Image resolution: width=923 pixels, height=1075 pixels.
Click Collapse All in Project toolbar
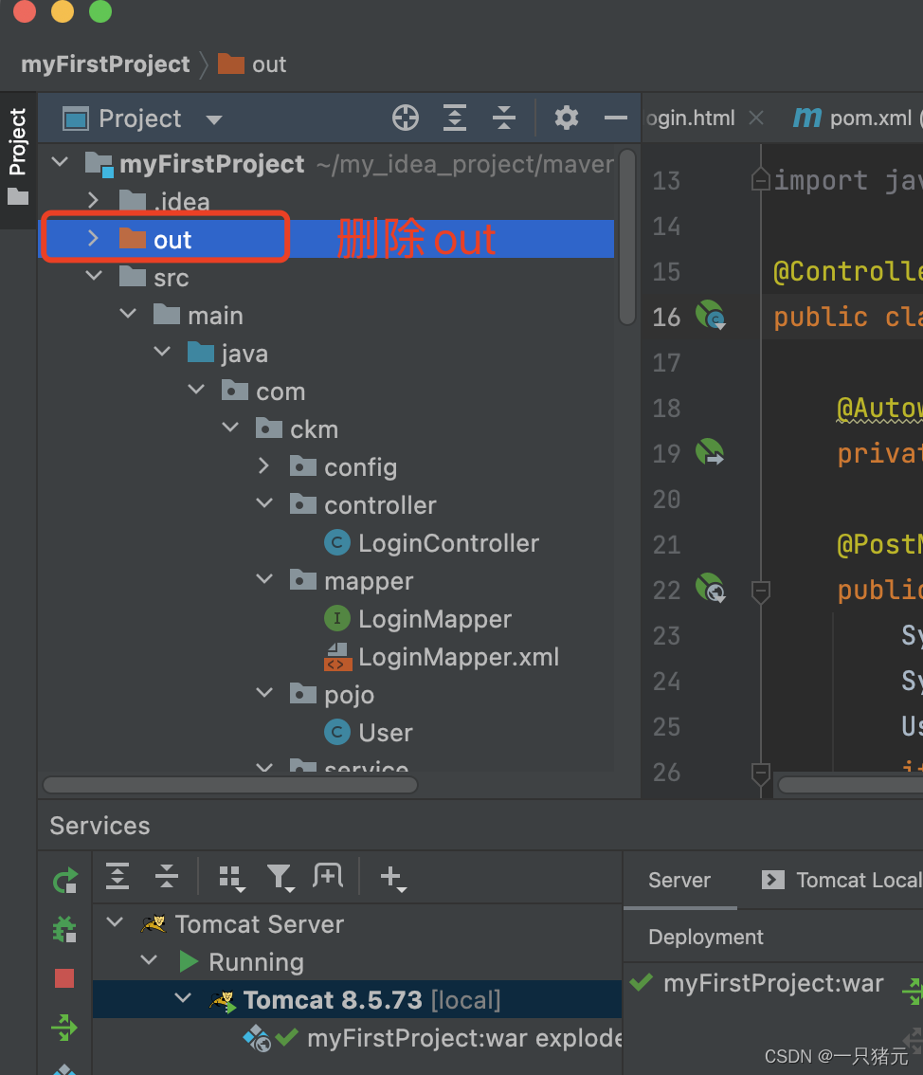[x=504, y=118]
